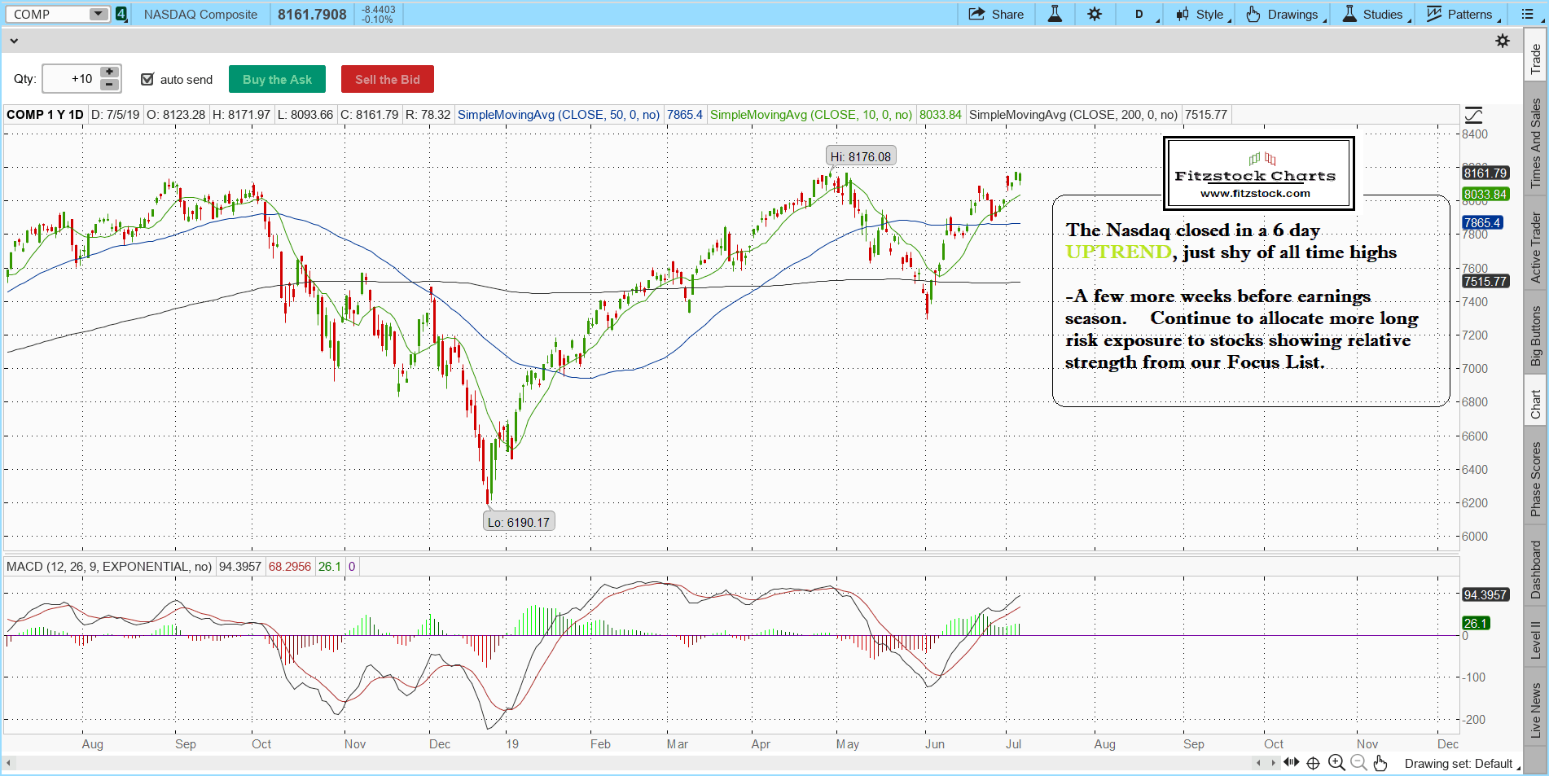Click the zoom in magnifier icon
The height and width of the screenshot is (776, 1549).
1336,762
